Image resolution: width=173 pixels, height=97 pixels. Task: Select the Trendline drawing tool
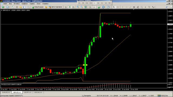[130, 7]
